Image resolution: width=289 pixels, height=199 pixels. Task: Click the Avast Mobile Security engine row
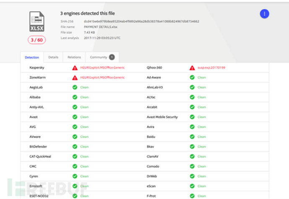[207, 117]
